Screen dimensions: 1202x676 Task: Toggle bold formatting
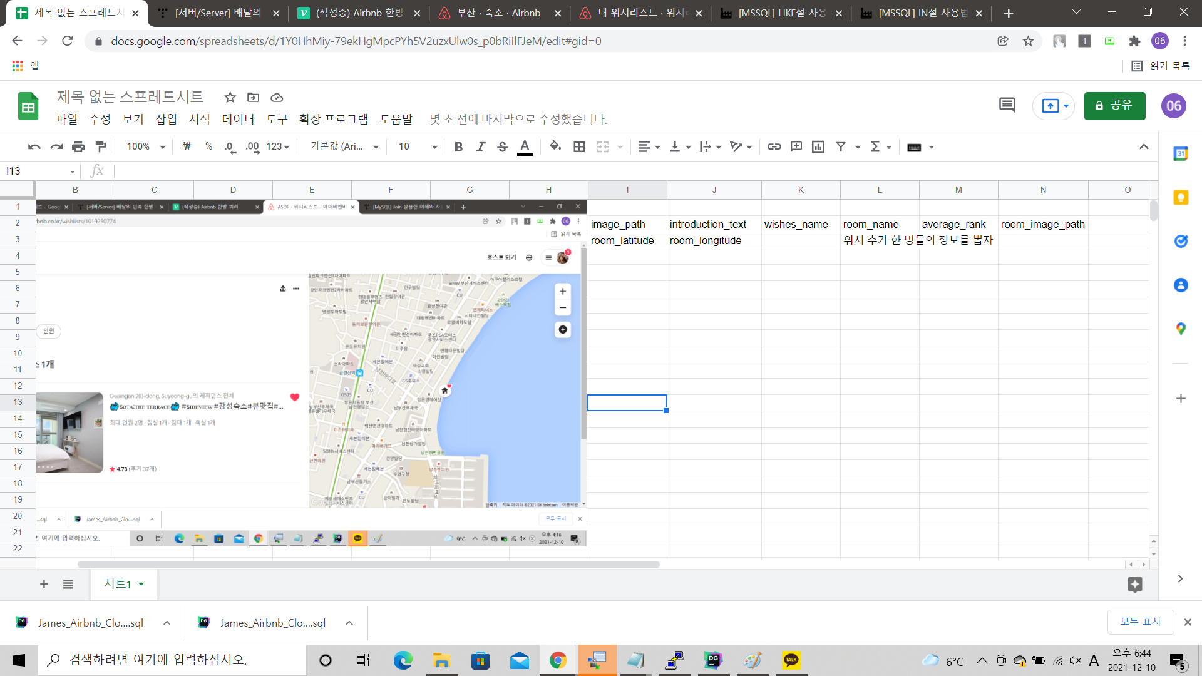pos(458,146)
